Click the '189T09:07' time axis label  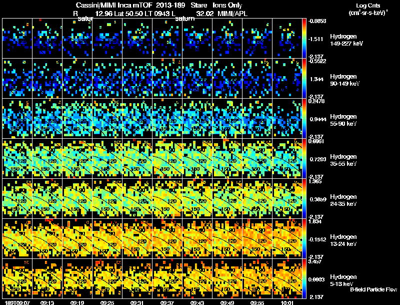pyautogui.click(x=17, y=302)
